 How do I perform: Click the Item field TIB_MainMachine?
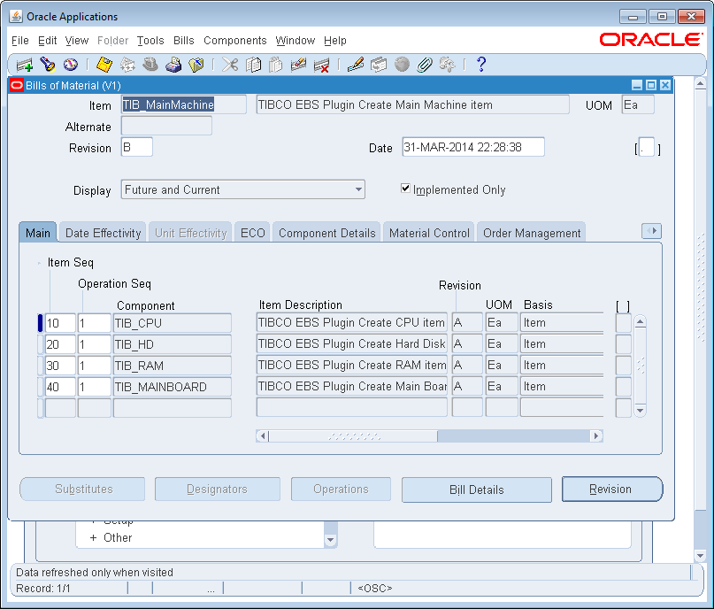pos(183,104)
